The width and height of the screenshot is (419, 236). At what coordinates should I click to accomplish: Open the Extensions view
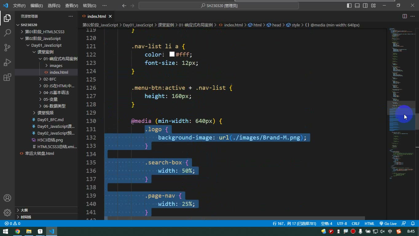7,77
